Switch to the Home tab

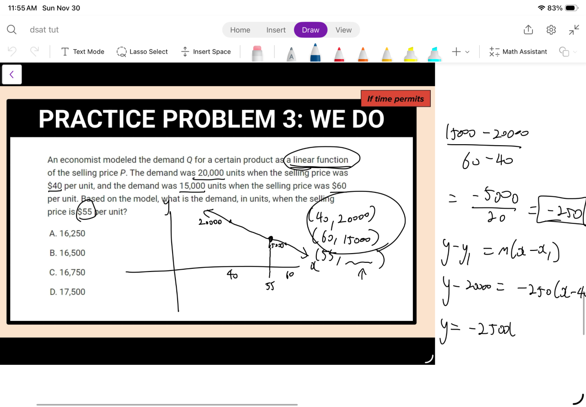[240, 30]
